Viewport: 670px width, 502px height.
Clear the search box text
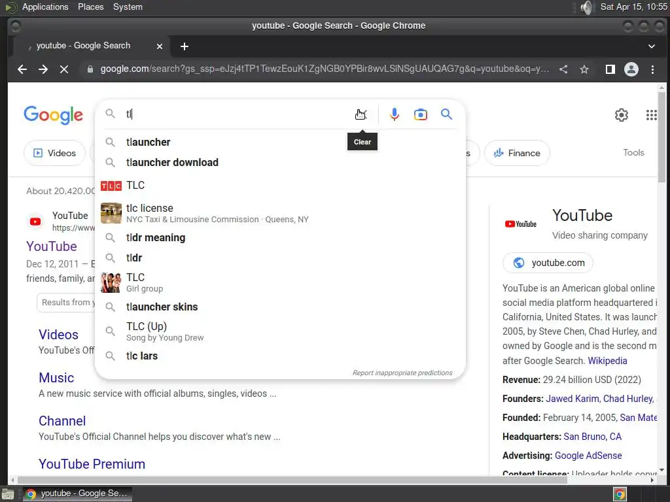[361, 114]
